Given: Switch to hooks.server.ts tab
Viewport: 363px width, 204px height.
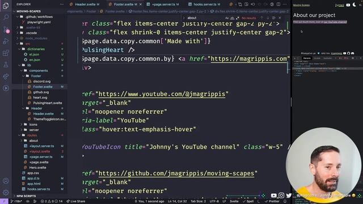Looking at the screenshot, I should [x=205, y=5].
